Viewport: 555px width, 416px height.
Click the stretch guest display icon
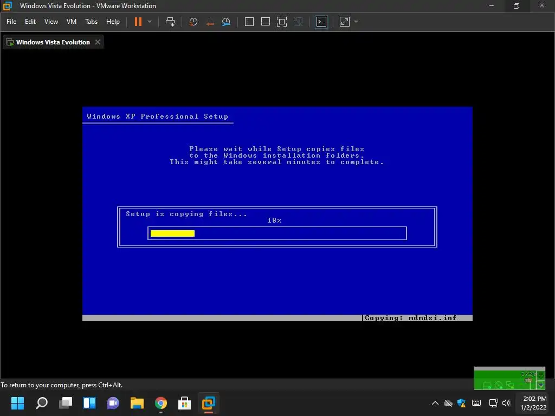[x=344, y=22]
